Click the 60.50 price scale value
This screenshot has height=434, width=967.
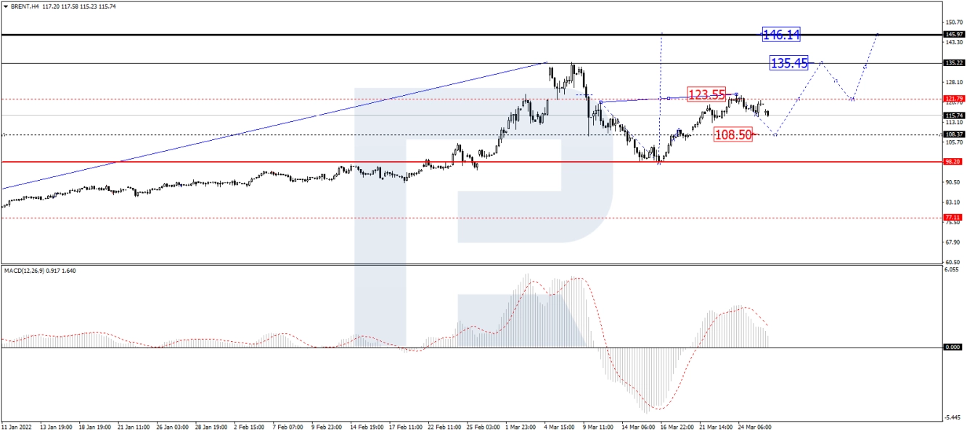coord(953,262)
